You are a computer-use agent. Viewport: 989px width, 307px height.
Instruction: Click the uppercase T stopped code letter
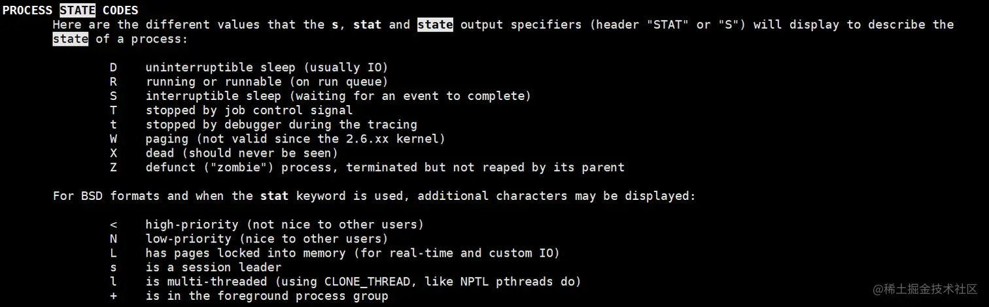pos(114,110)
